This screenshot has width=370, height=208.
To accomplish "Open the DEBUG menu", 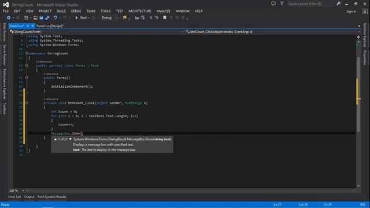I will click(x=76, y=11).
